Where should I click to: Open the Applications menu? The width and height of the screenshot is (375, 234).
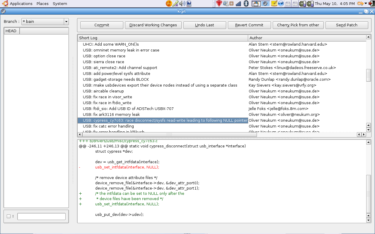point(21,4)
